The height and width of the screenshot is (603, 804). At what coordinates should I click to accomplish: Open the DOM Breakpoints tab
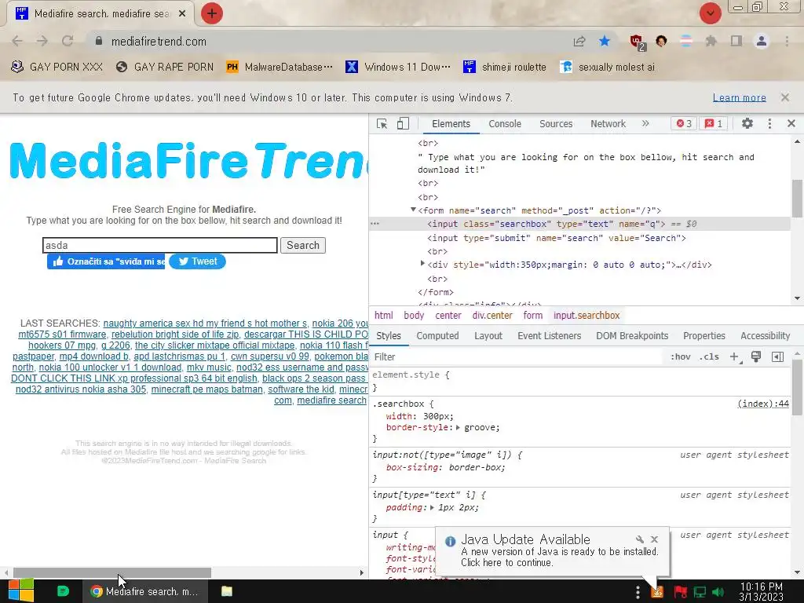[632, 336]
